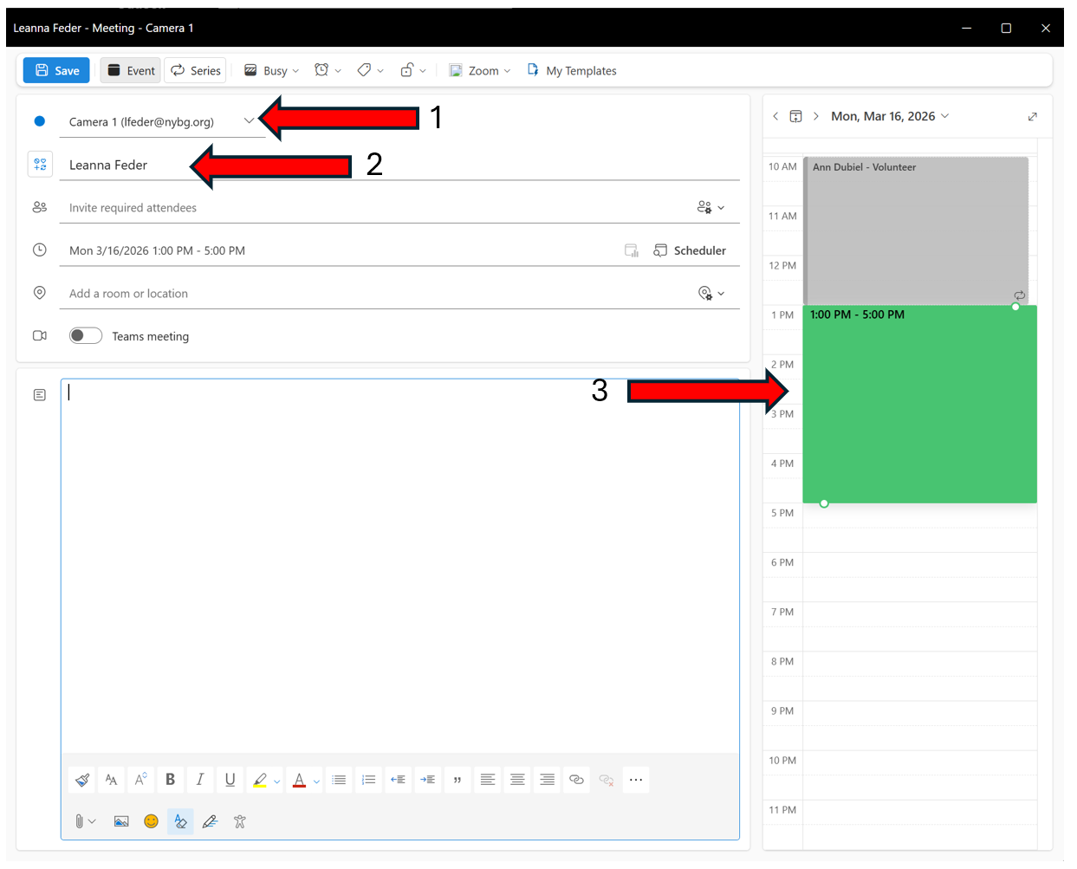Screen dimensions: 1077x869
Task: Enable the Teams meeting toggle
Action: [86, 336]
